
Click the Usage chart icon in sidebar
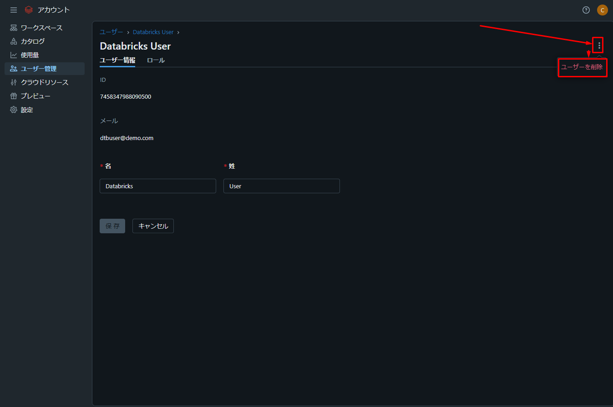[14, 55]
